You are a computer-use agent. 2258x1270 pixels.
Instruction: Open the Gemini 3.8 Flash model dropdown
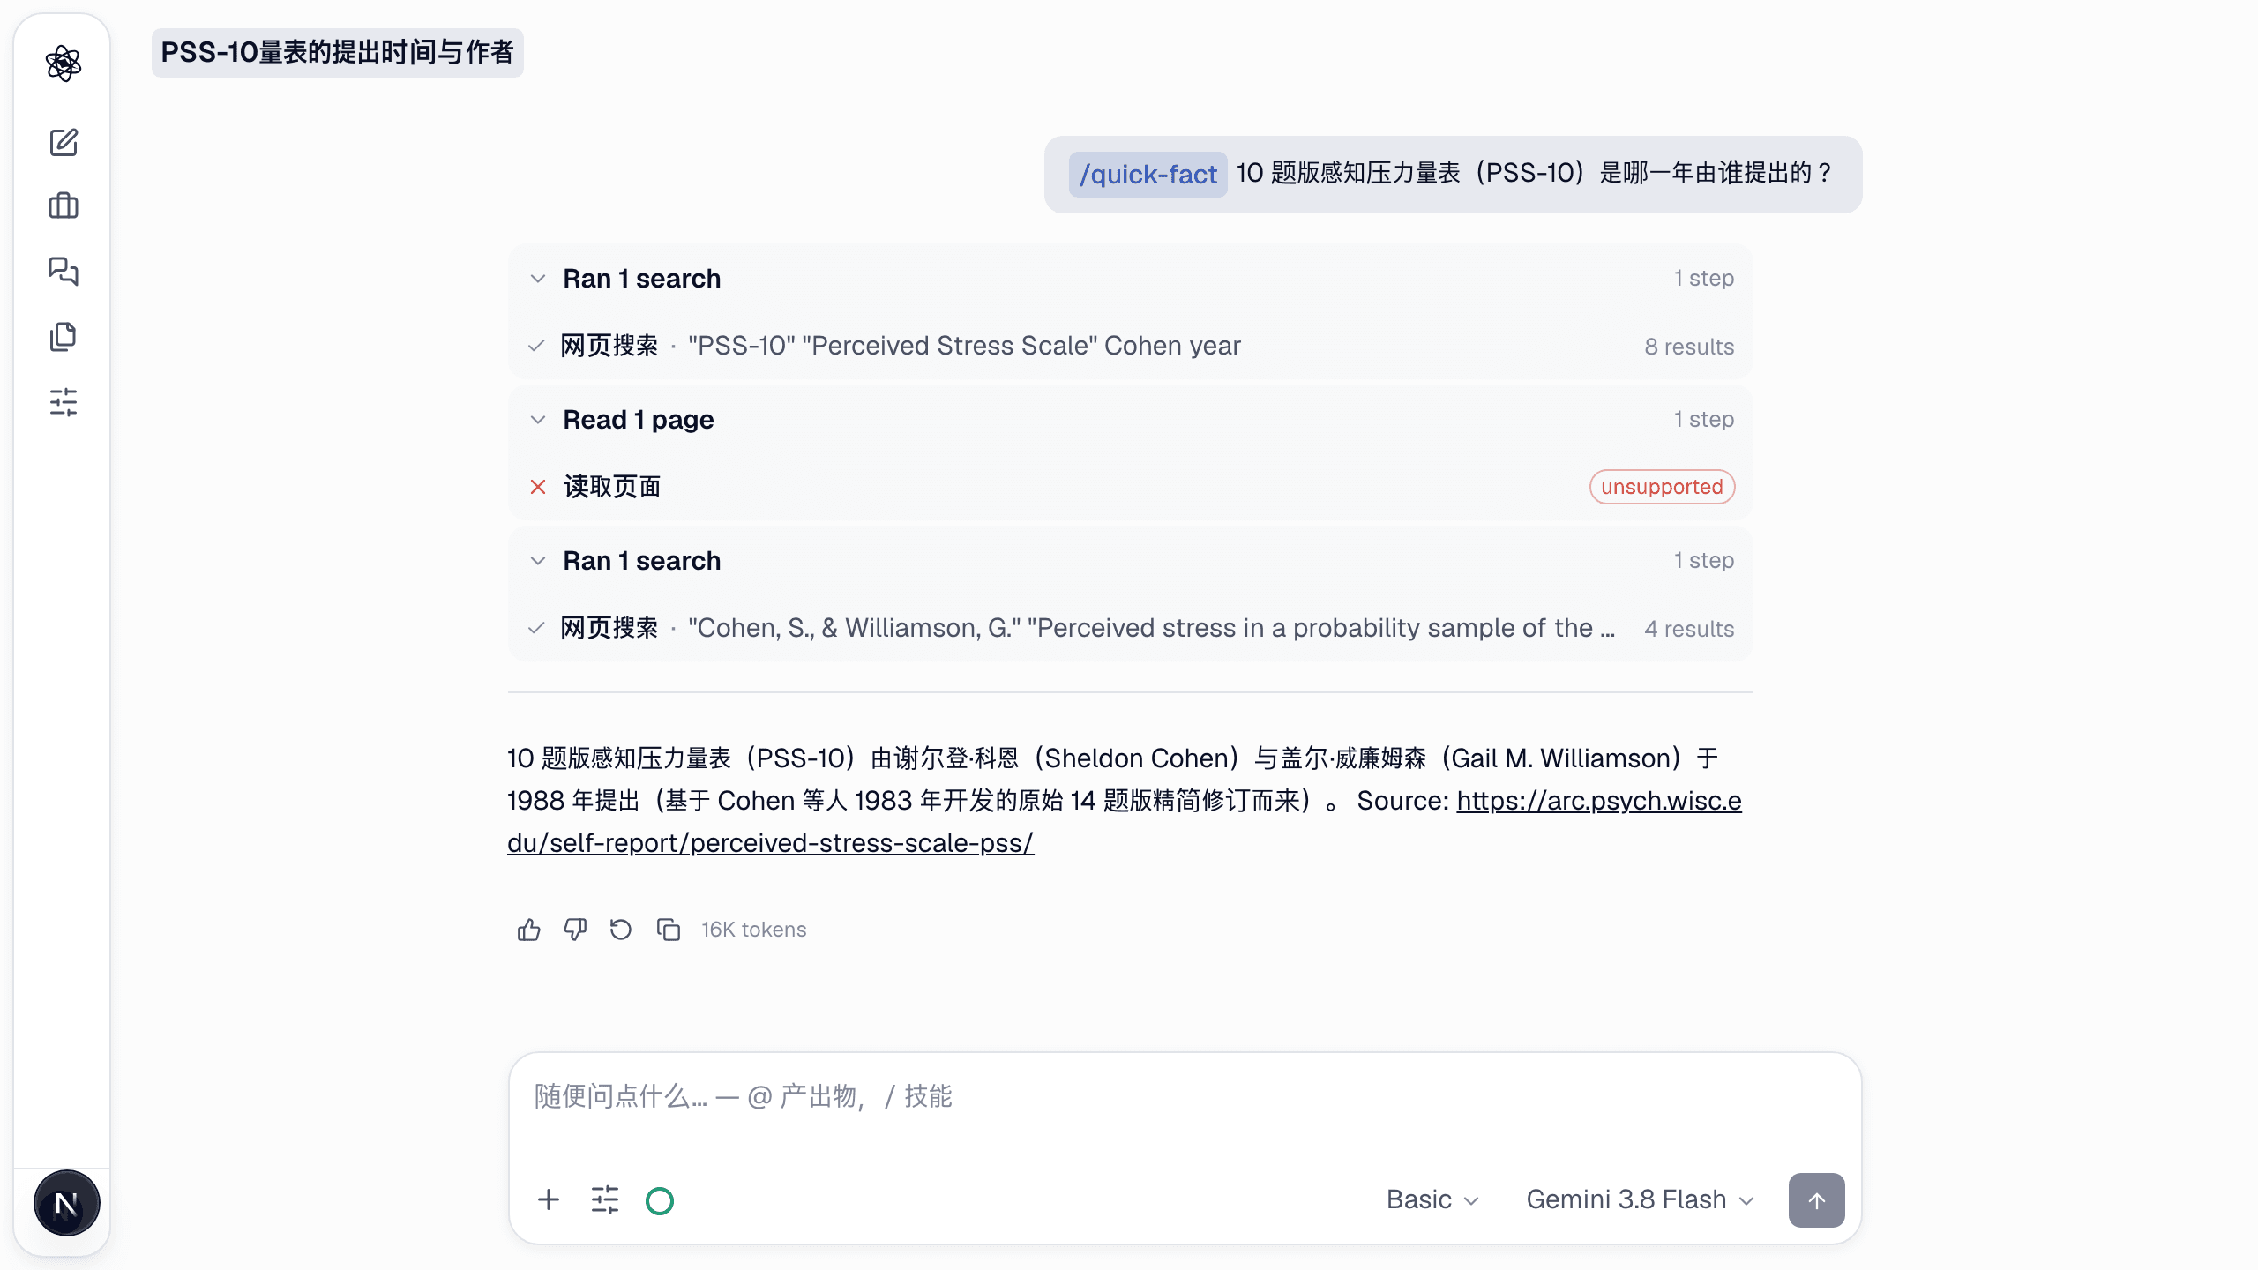tap(1641, 1199)
